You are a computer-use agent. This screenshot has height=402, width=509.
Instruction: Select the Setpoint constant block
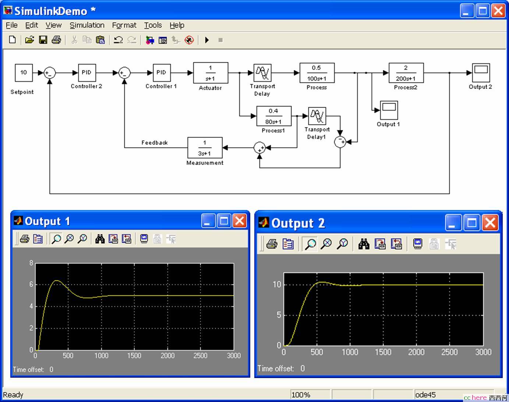[x=24, y=73]
